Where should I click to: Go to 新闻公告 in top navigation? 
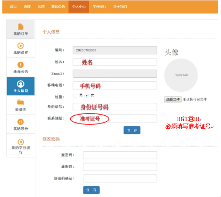pyautogui.click(x=58, y=7)
